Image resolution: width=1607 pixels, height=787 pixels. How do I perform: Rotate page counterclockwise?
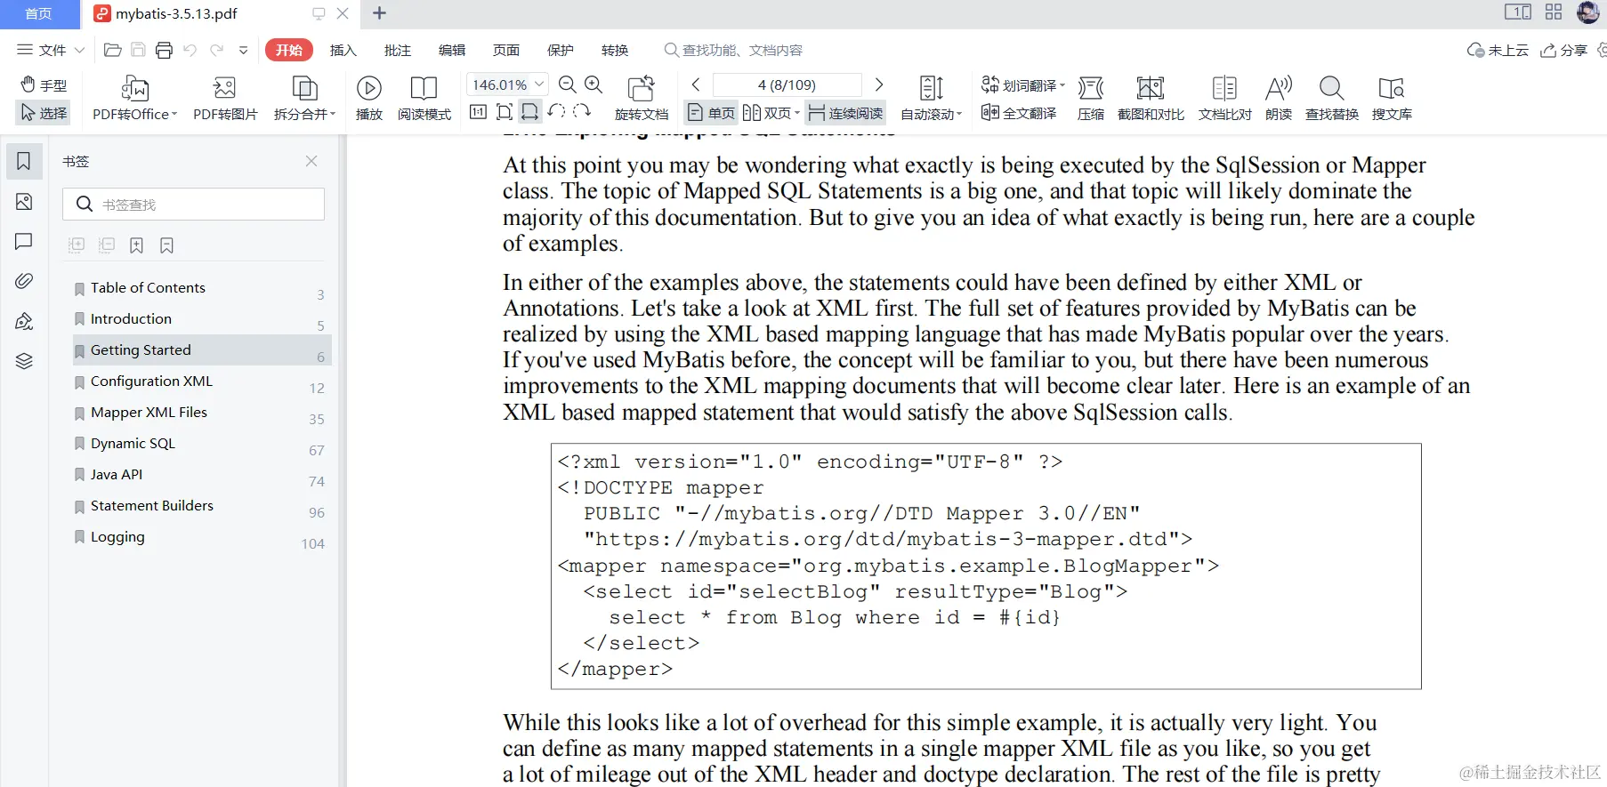click(x=556, y=112)
